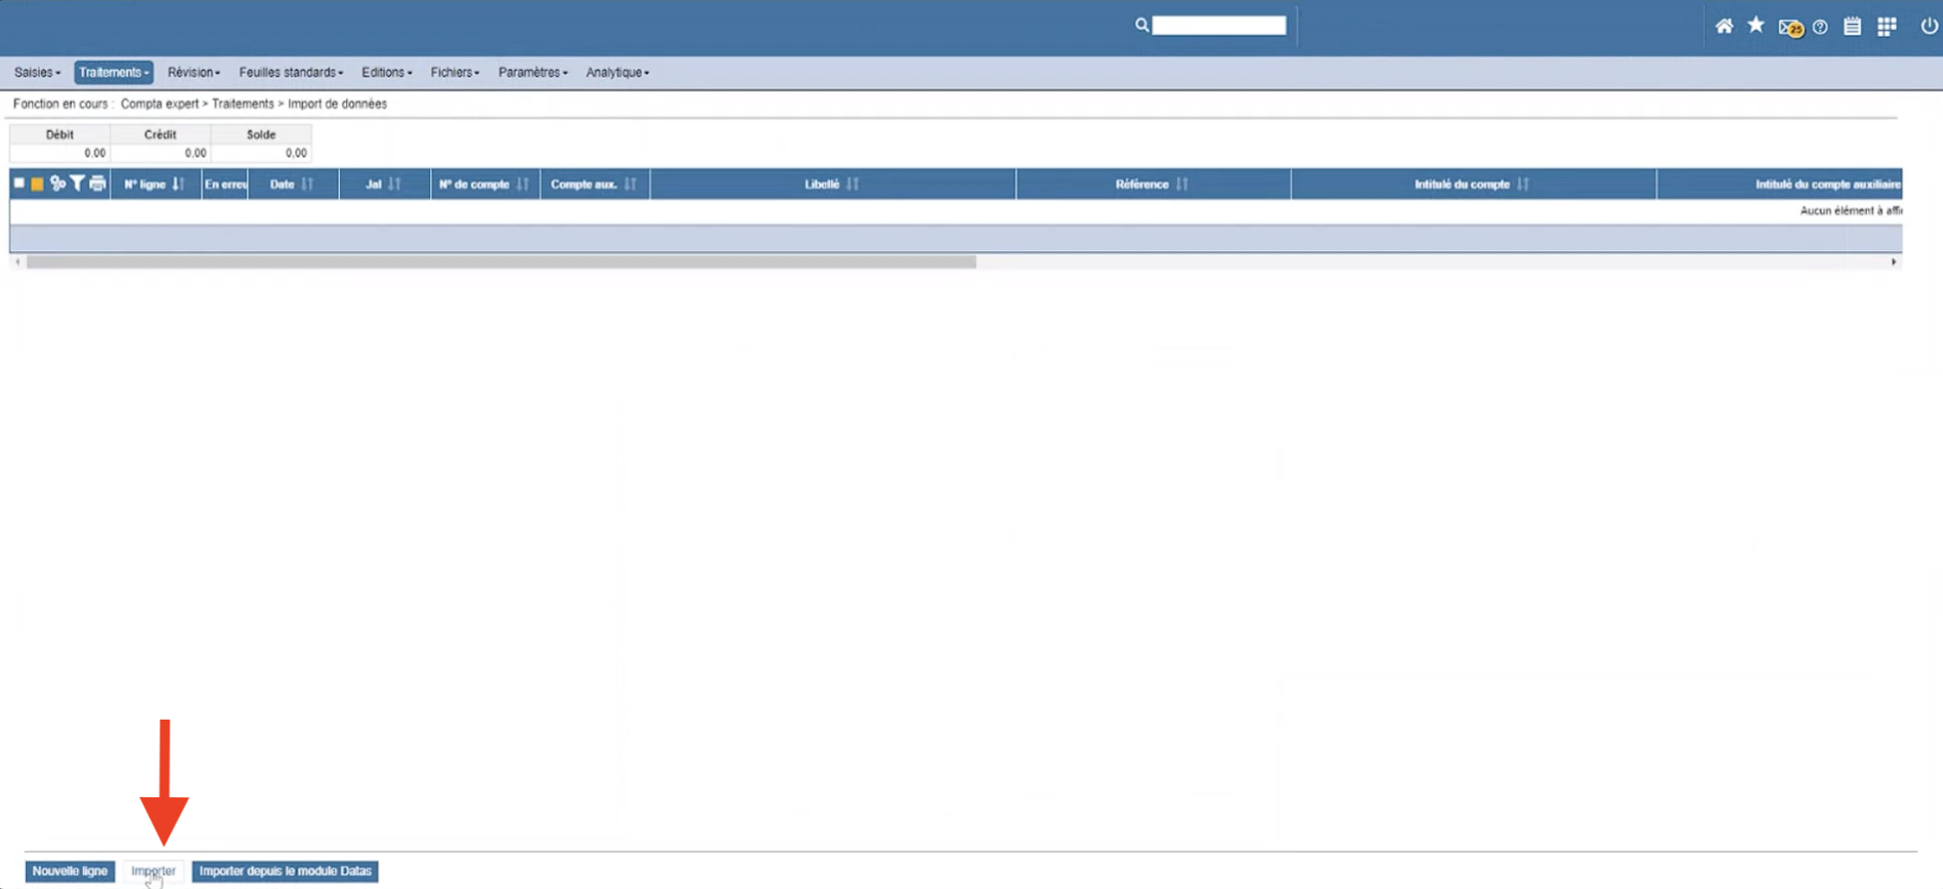Open the Traitements menu
The image size is (1943, 889).
tap(114, 73)
